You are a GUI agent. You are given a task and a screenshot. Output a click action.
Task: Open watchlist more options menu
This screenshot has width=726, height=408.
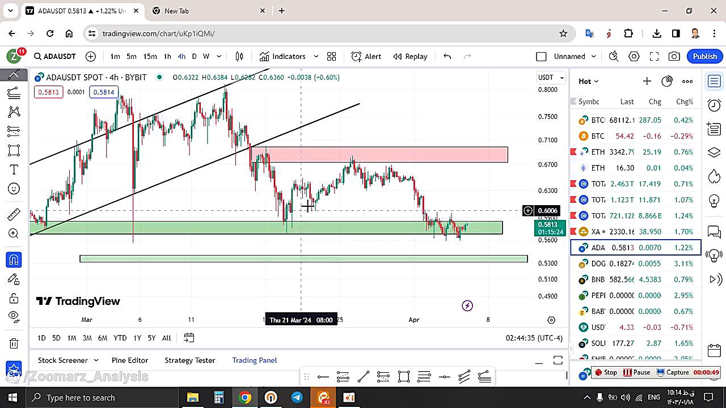[x=687, y=81]
